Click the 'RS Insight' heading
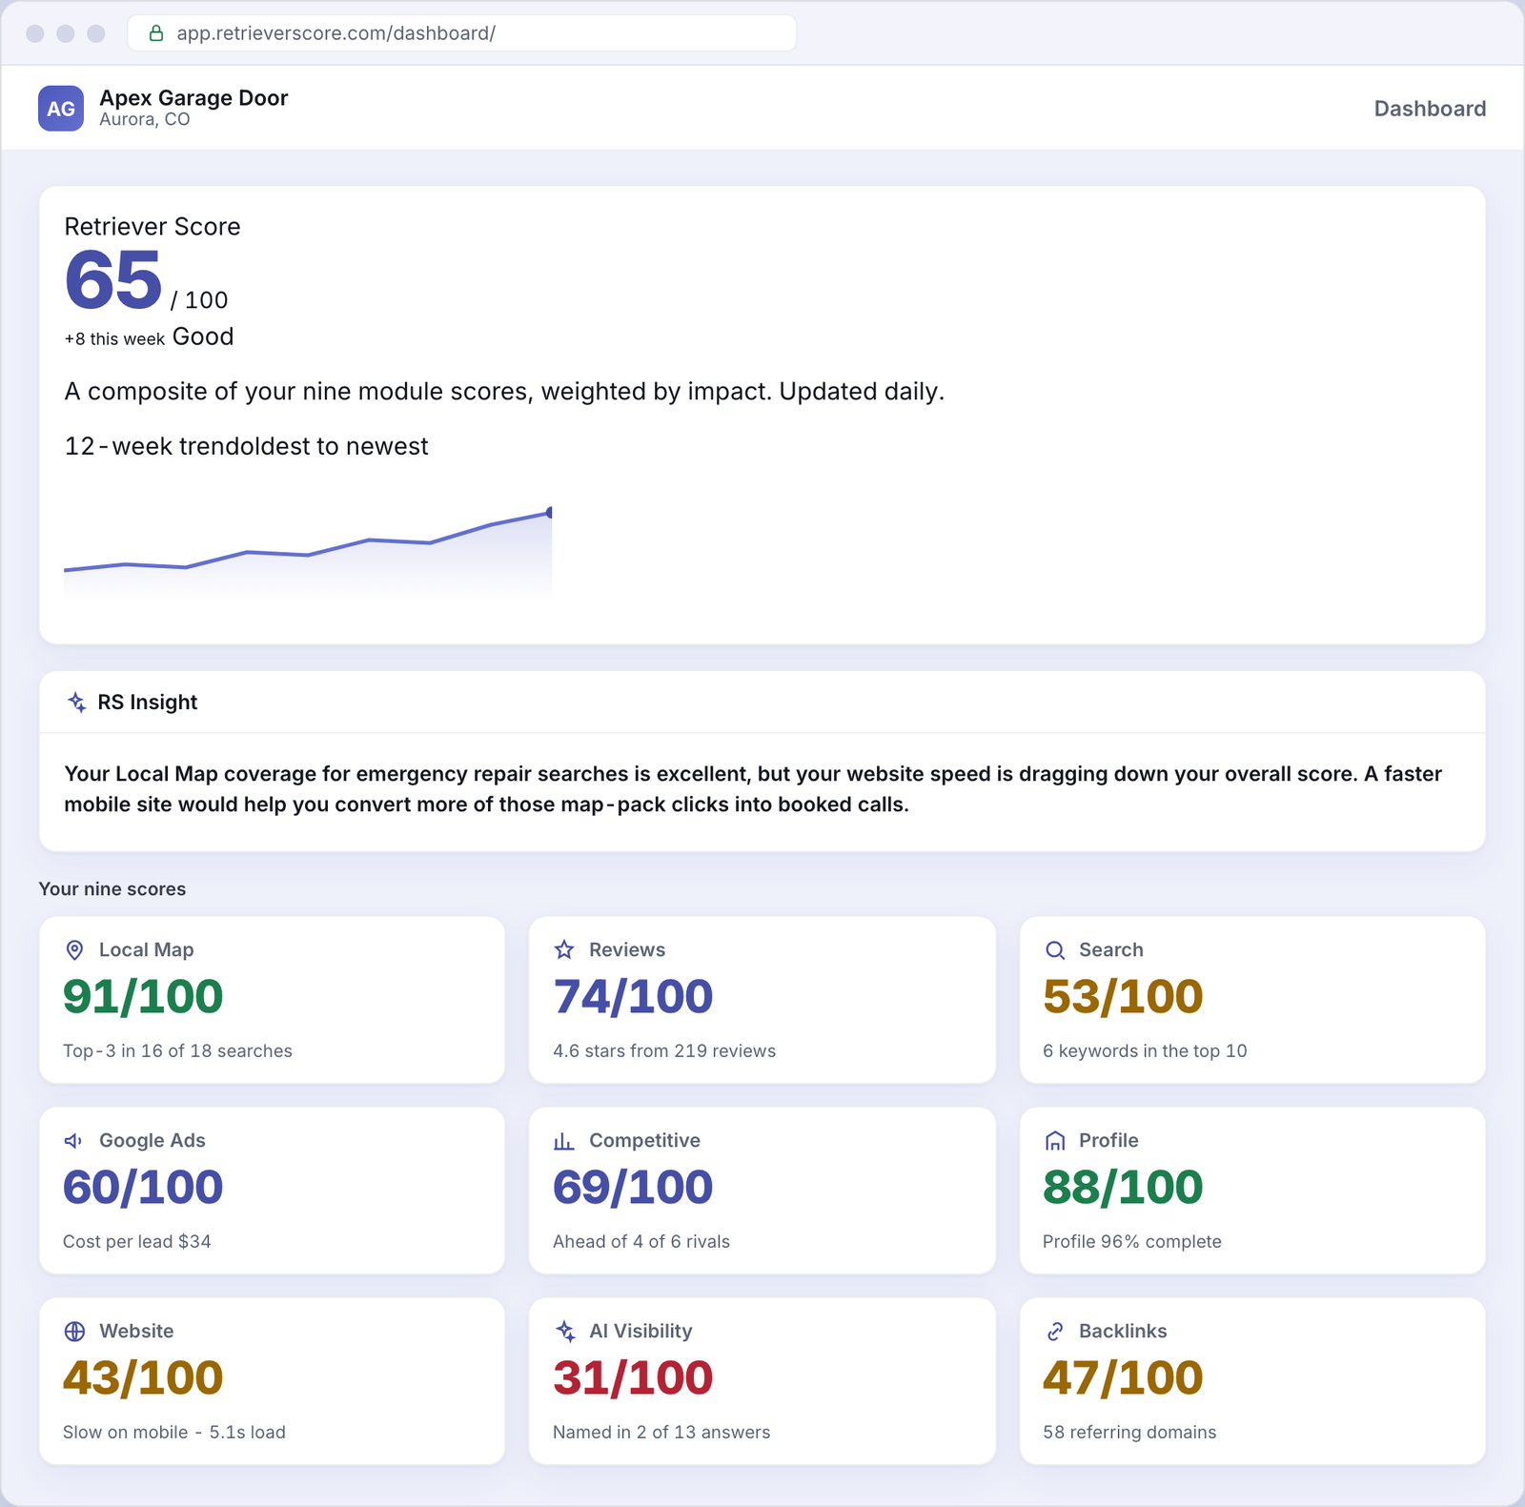The height and width of the screenshot is (1507, 1525). coord(148,703)
